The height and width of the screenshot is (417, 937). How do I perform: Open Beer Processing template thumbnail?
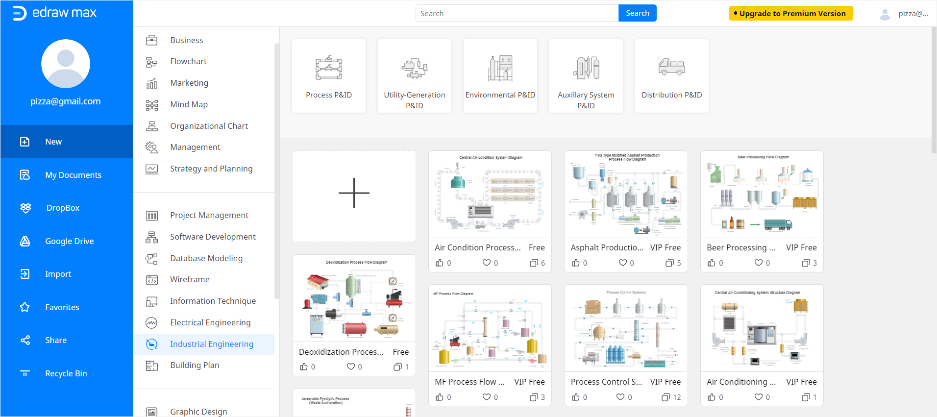pos(762,195)
